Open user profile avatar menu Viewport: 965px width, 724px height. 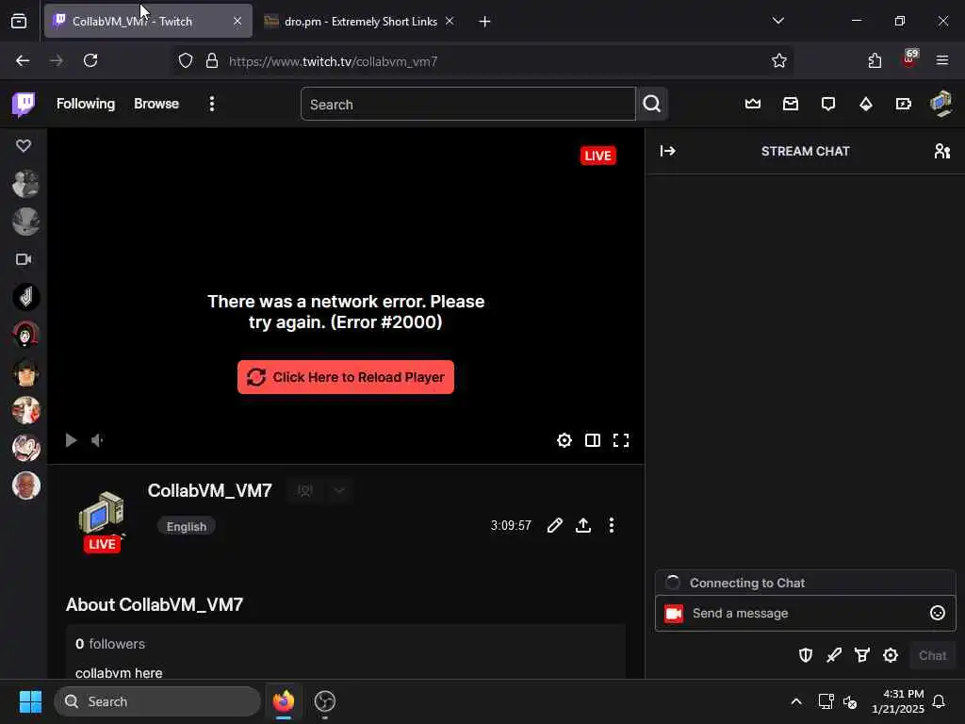coord(941,104)
